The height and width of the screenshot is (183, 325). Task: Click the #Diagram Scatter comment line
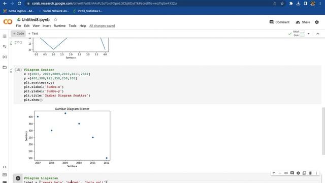[x=39, y=70]
